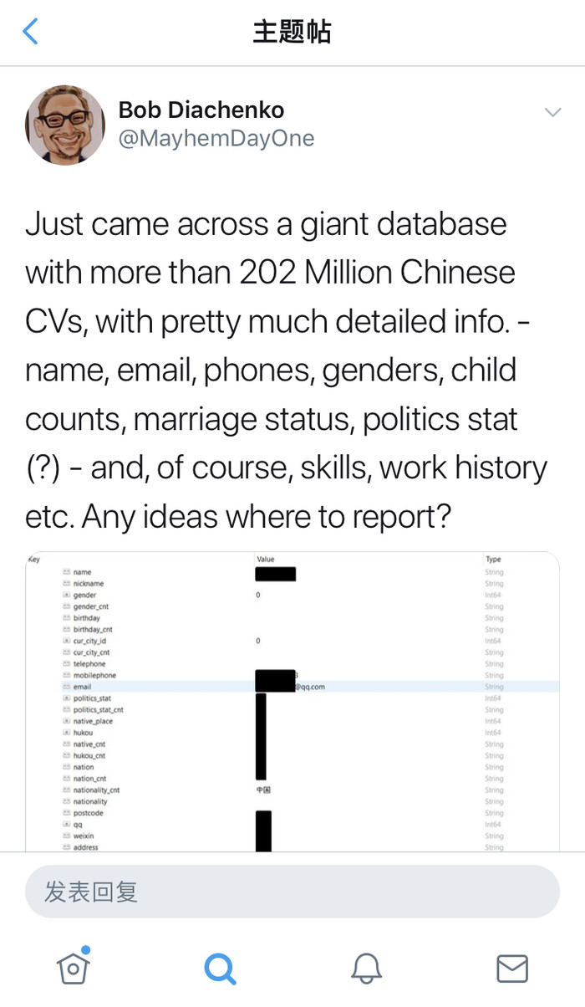Open the Home timeline tab icon
Screen dimensions: 585x1007
(x=74, y=968)
